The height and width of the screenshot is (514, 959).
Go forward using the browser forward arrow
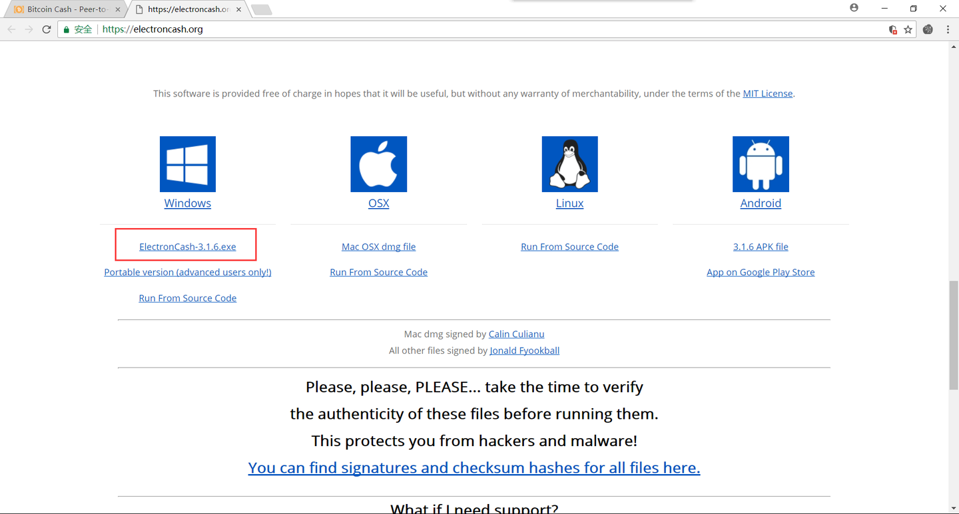tap(29, 29)
